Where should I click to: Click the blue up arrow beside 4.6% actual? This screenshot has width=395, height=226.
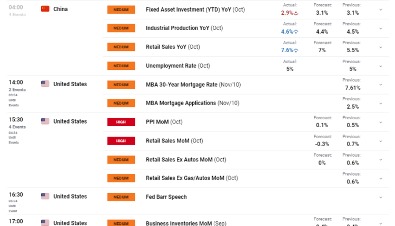click(296, 32)
